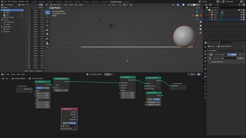Switch to Shading workspace tab
Viewport: 246px width, 138px height.
[78, 2]
